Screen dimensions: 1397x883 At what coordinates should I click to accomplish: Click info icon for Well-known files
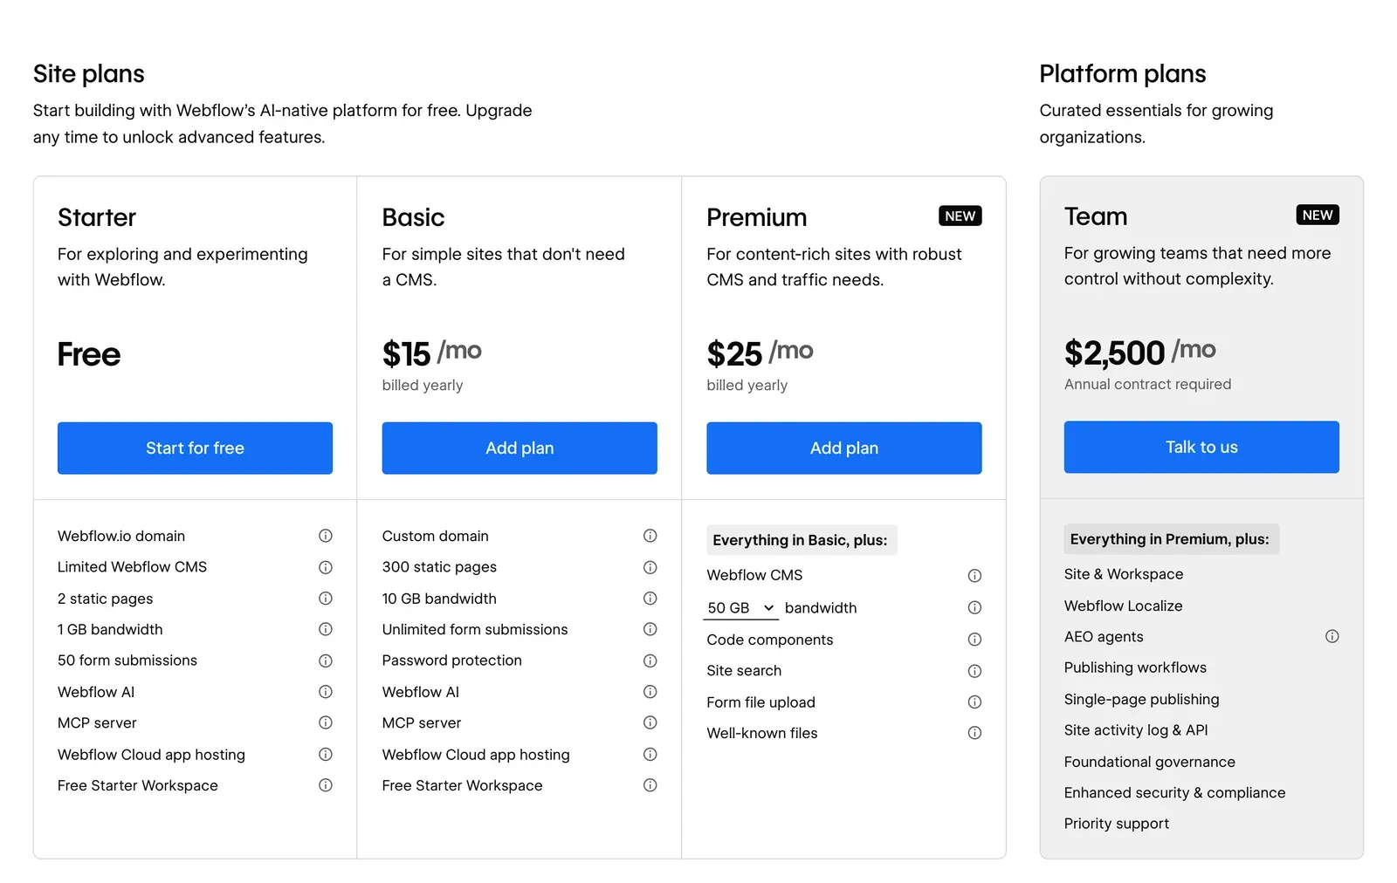point(975,733)
